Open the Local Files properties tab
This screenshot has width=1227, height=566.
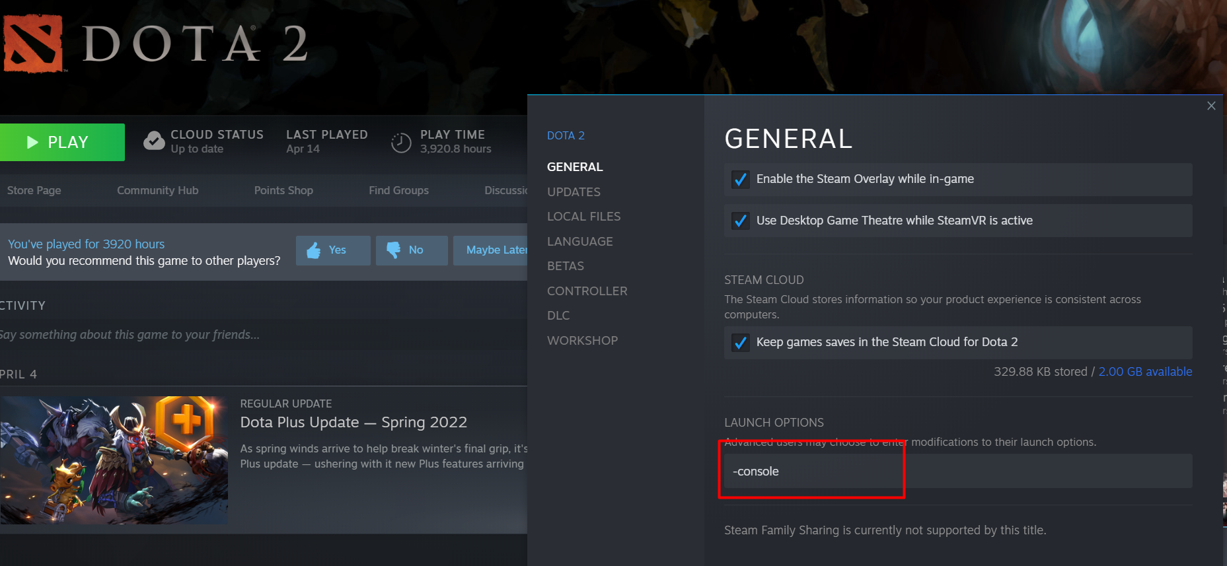coord(583,217)
